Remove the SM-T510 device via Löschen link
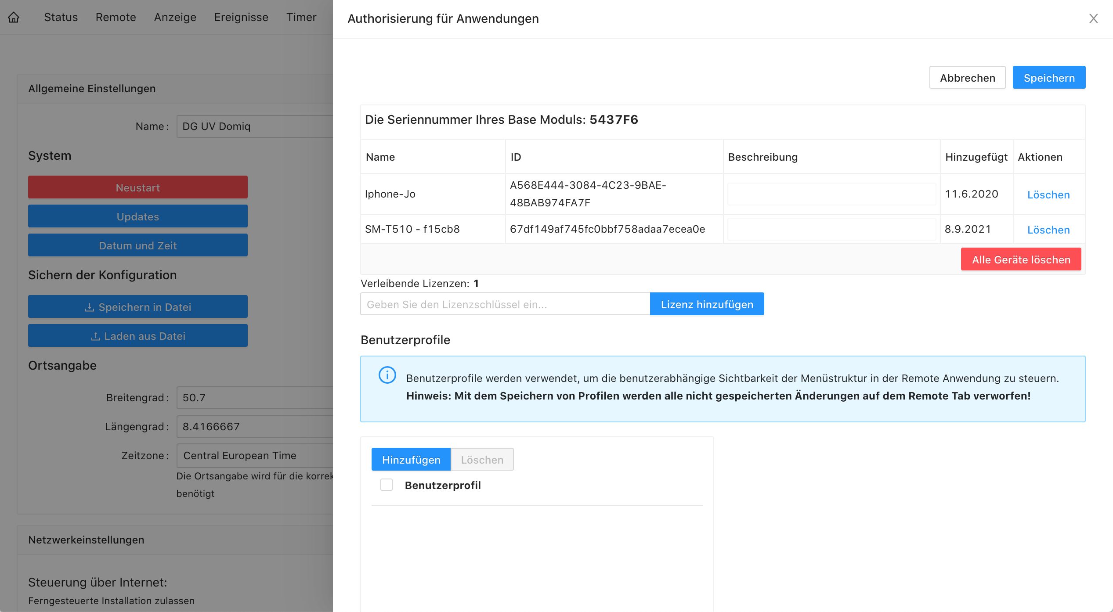The image size is (1113, 612). tap(1048, 230)
